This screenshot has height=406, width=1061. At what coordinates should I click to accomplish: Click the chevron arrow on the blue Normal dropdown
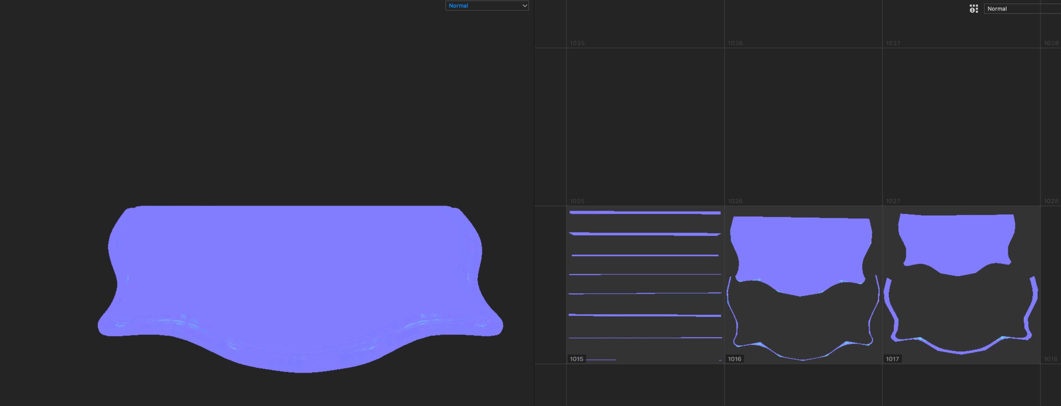[524, 6]
